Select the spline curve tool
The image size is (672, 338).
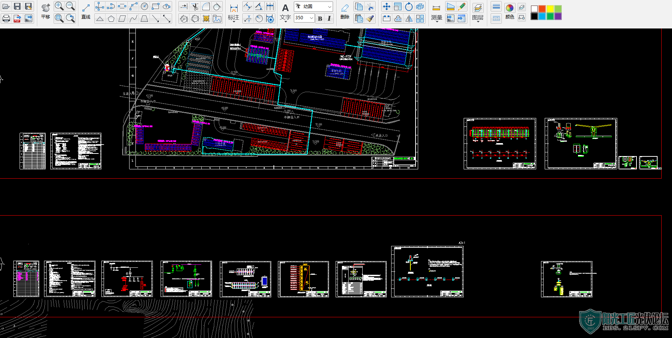pos(133,18)
